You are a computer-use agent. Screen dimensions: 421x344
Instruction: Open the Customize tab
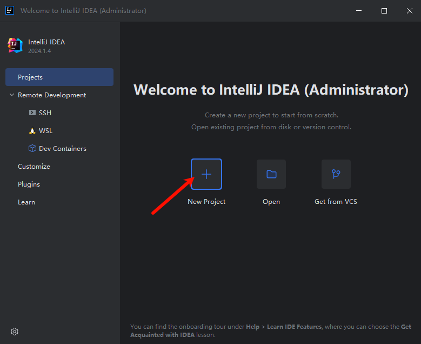click(34, 167)
